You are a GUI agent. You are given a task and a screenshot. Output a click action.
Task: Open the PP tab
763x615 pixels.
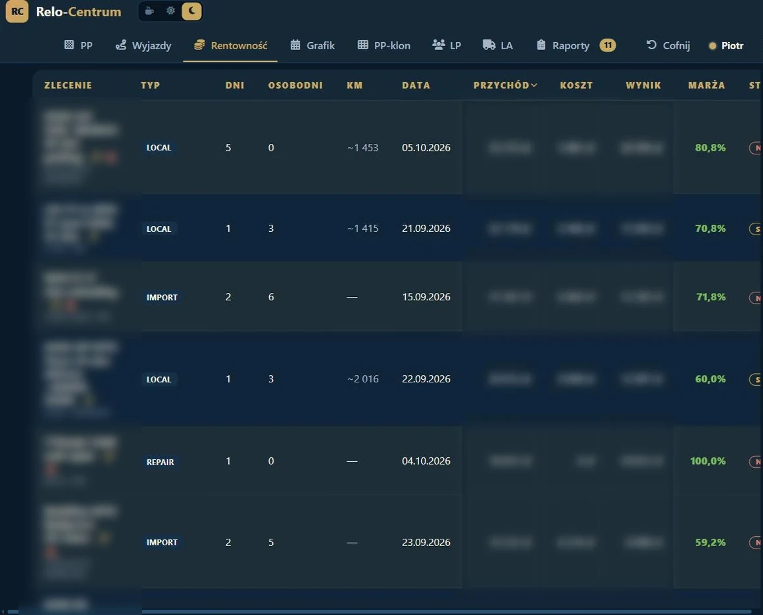[78, 45]
